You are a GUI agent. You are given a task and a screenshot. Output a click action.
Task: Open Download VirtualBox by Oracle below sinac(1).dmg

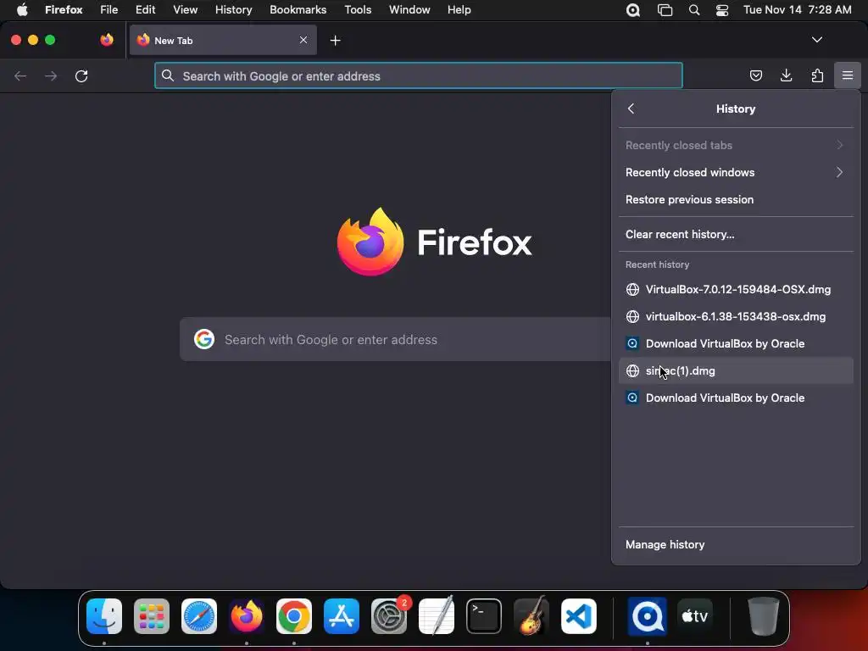pyautogui.click(x=736, y=398)
